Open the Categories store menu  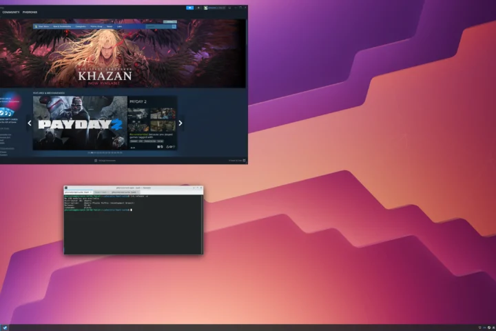coord(81,27)
